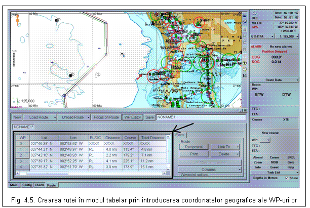Open the Charts tab
Image resolution: width=310 pixels, height=208 pixels.
[40, 185]
